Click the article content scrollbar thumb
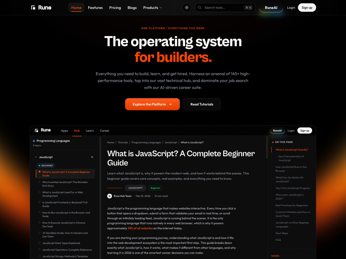Viewport: 346px width, 259px height. (267, 147)
